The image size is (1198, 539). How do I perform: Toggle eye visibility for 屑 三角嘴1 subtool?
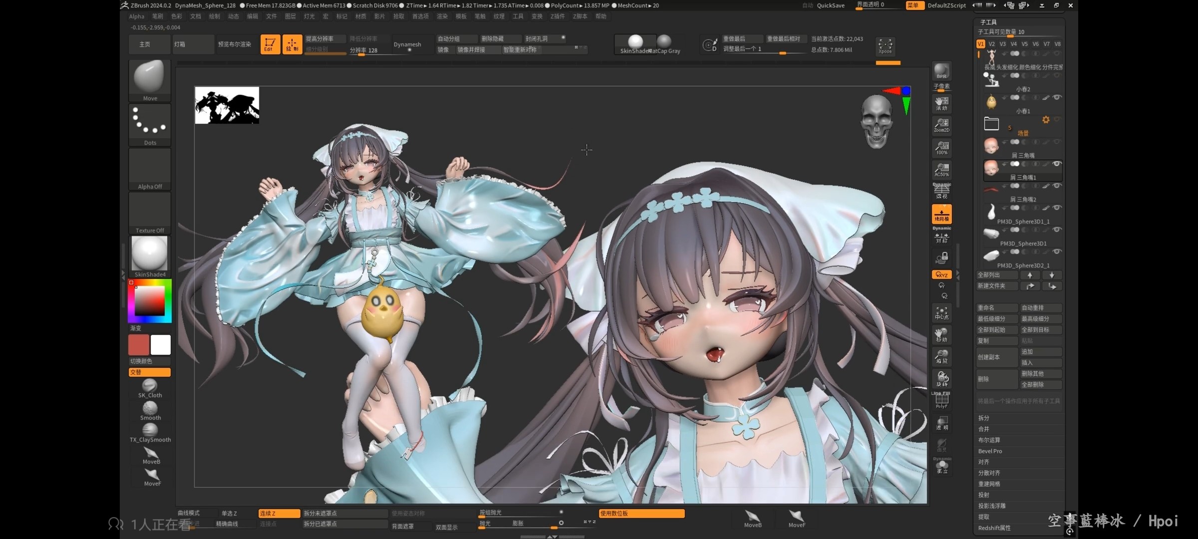pyautogui.click(x=1057, y=164)
